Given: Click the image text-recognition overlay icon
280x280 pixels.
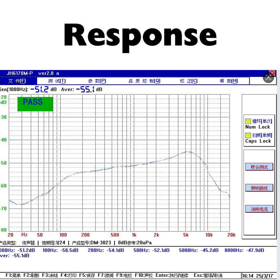Looking at the screenshot, I should 268,77.
